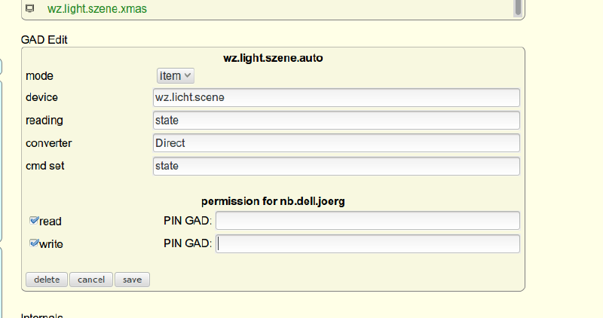Cancel the GAD edit
This screenshot has height=318, width=603.
coord(91,280)
